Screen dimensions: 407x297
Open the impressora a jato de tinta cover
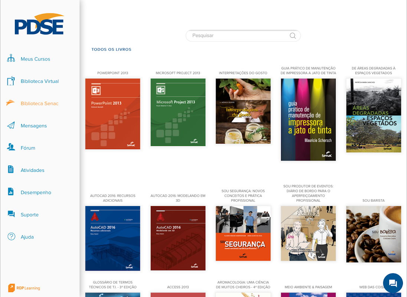tap(308, 120)
